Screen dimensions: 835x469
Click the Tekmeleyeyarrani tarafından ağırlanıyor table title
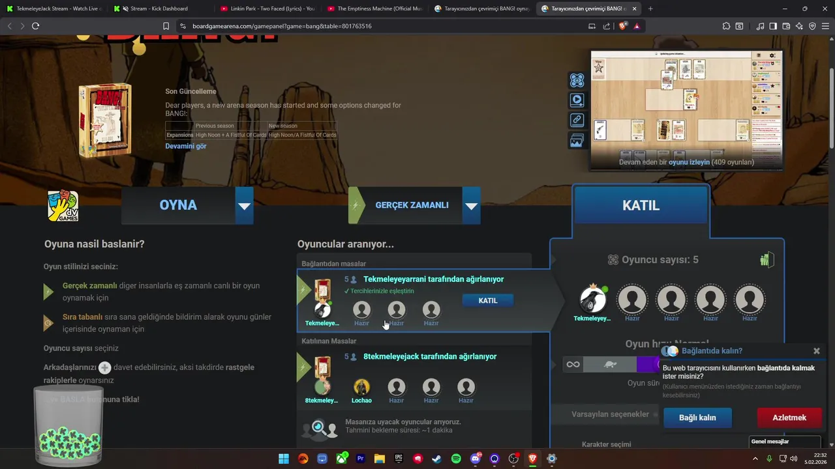pos(434,279)
